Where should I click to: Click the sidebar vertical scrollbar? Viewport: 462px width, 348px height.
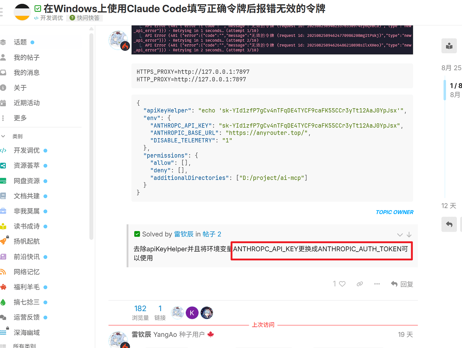(91, 136)
